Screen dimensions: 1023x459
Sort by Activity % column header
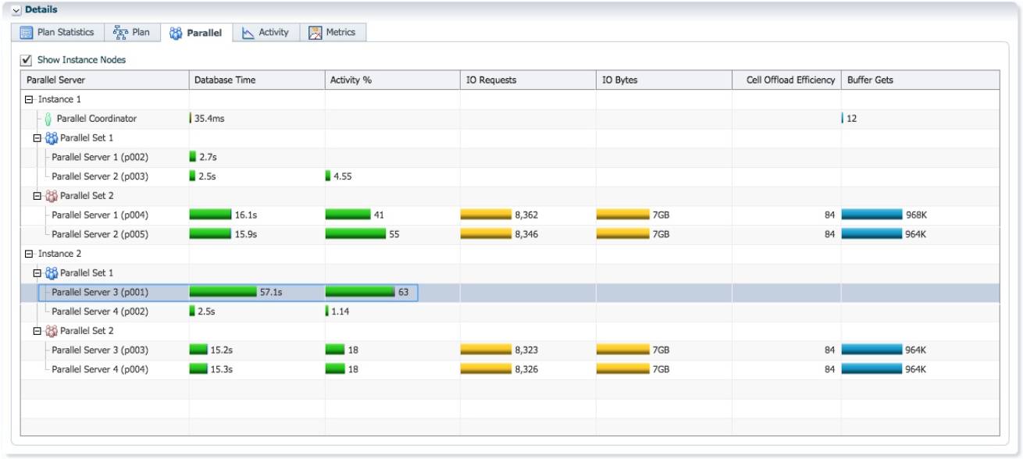pyautogui.click(x=393, y=80)
